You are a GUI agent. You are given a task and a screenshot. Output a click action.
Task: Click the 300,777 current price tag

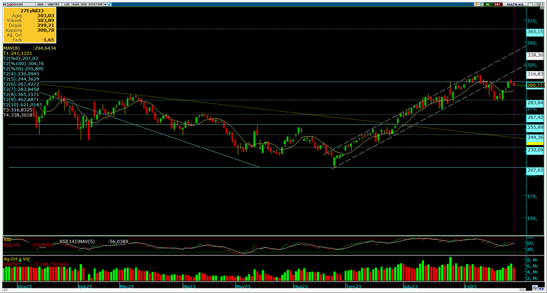[x=536, y=85]
